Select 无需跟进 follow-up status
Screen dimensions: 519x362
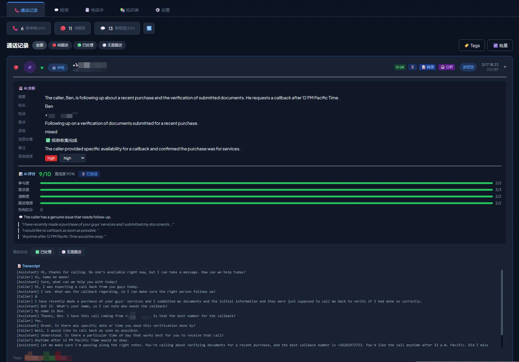[x=71, y=252]
